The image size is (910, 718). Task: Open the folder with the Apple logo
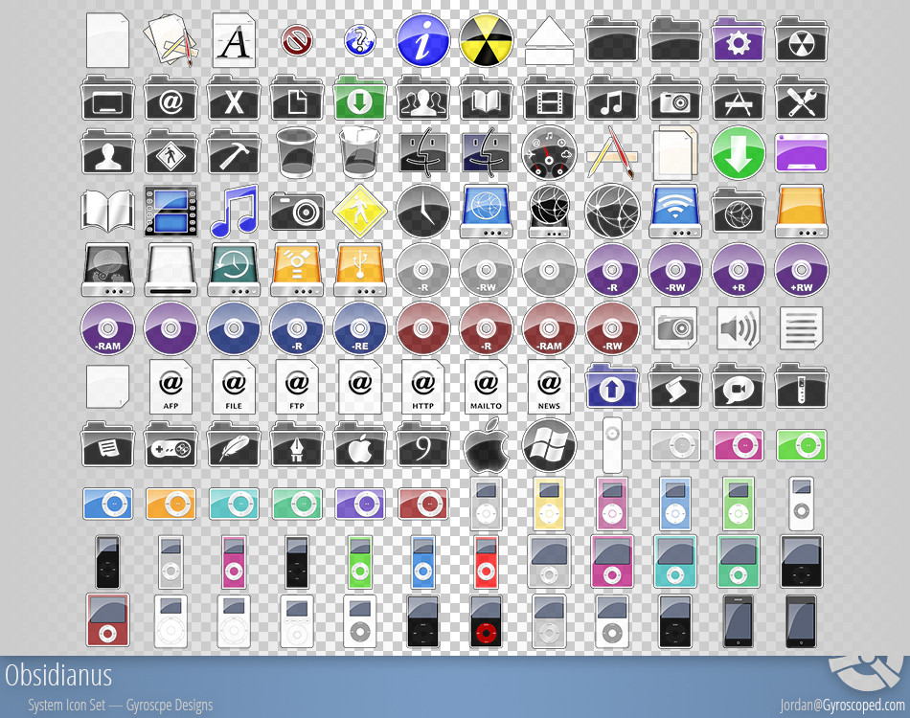[360, 444]
